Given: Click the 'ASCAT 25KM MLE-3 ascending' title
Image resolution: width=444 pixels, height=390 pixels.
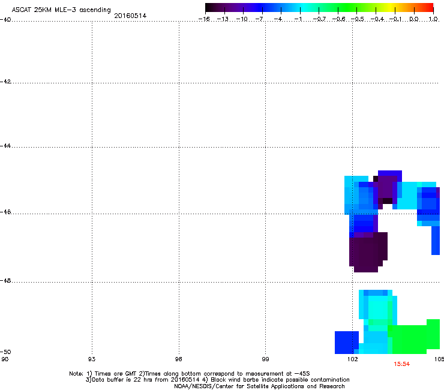Looking at the screenshot, I should [x=61, y=10].
